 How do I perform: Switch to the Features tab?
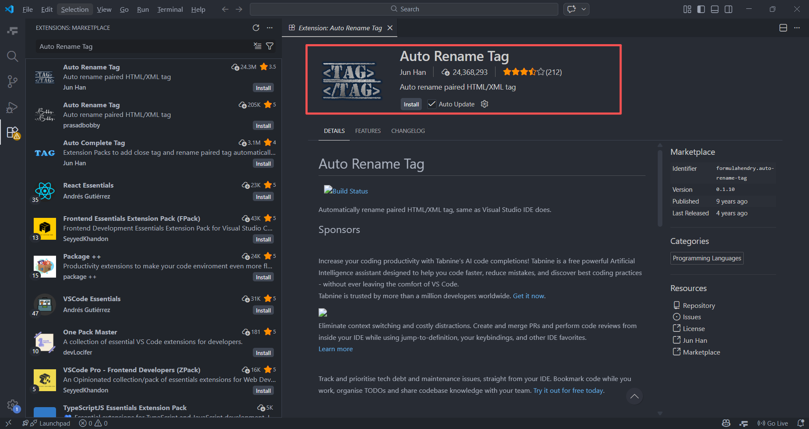[x=368, y=131]
